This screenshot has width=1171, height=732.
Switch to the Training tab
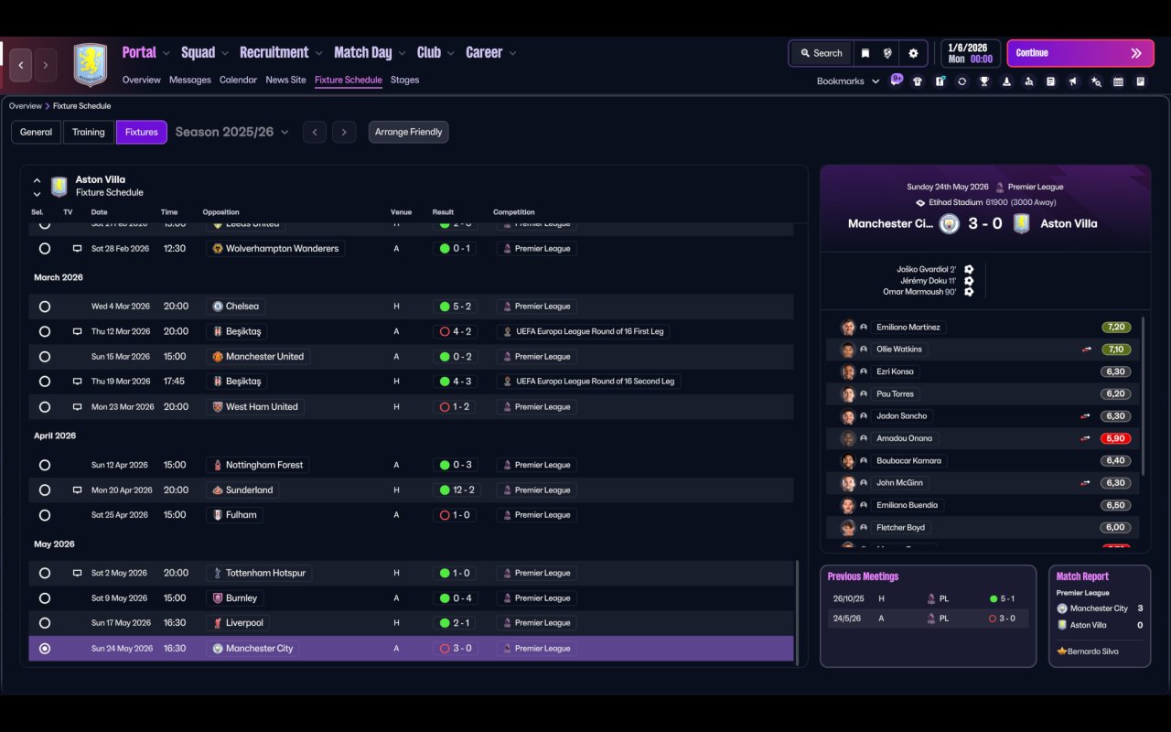pyautogui.click(x=89, y=132)
